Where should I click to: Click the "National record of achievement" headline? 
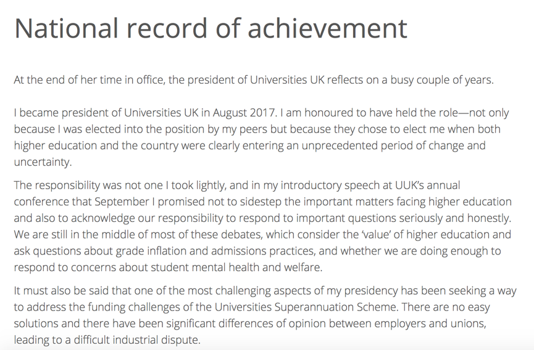tap(211, 28)
